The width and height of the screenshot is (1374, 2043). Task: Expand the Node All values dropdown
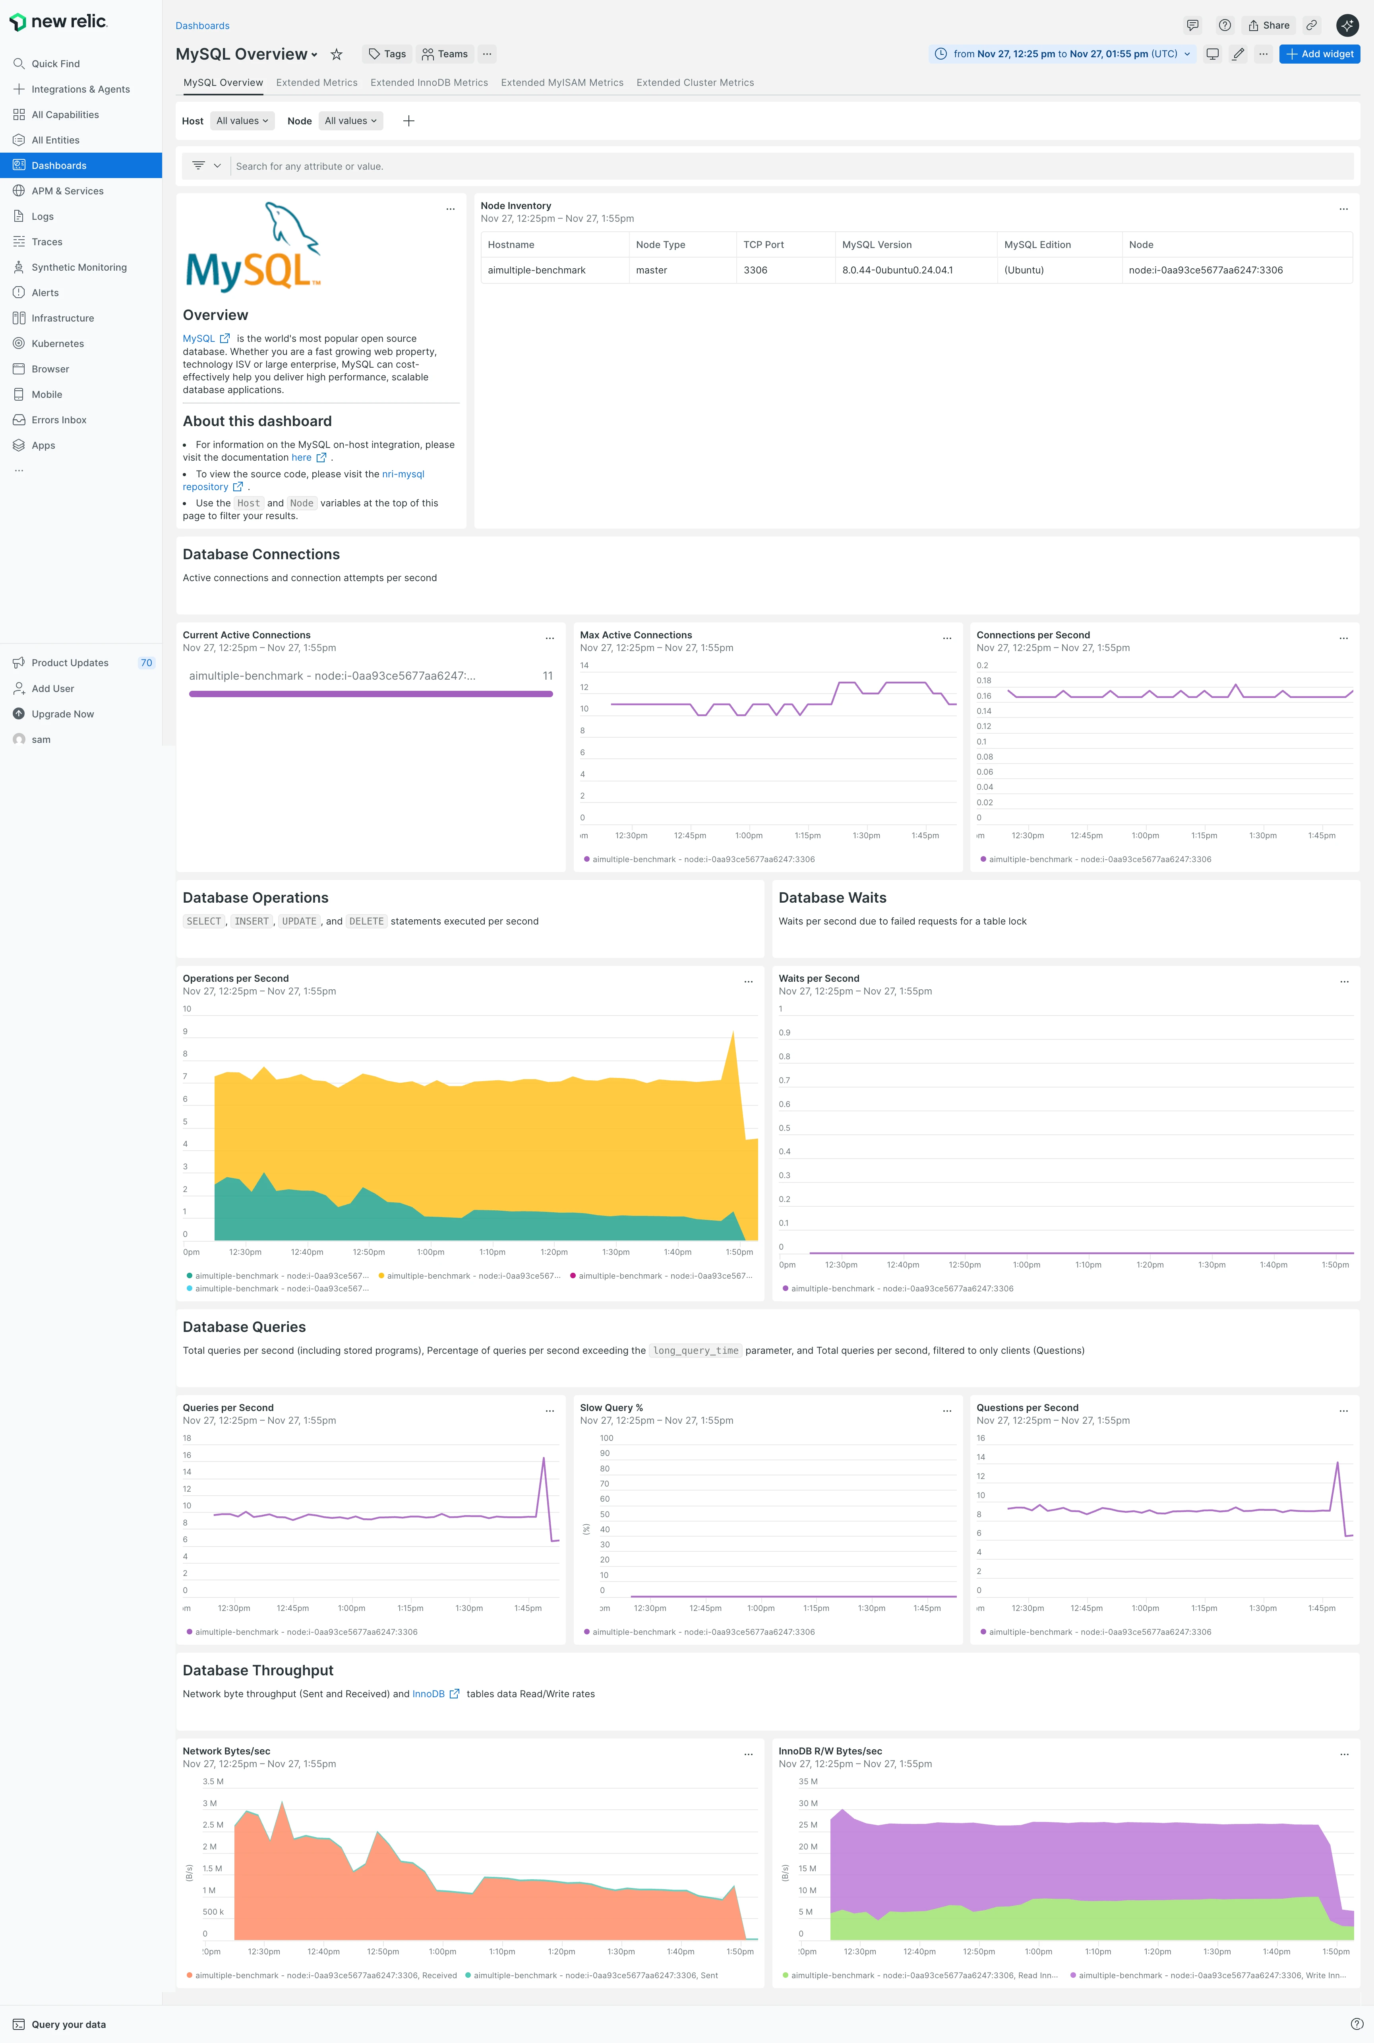350,121
